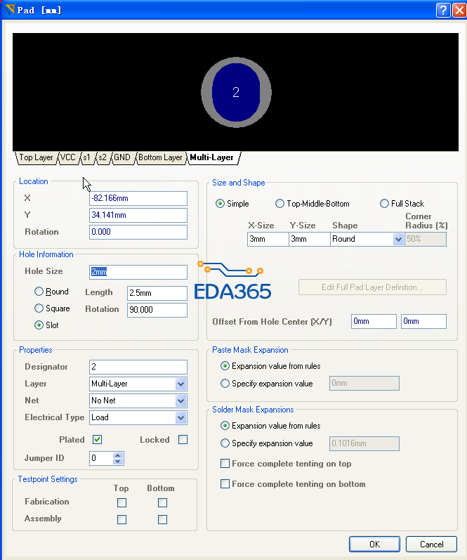Image resolution: width=467 pixels, height=560 pixels.
Task: Click the Jumper ID number field
Action: [100, 458]
